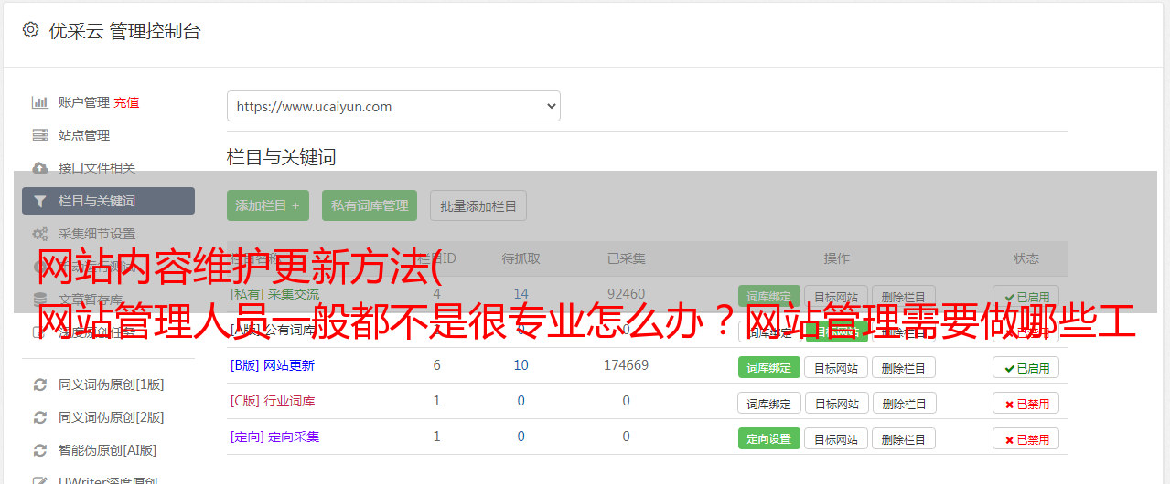Click the 174669 collected count
Image resolution: width=1170 pixels, height=484 pixels.
pos(627,365)
